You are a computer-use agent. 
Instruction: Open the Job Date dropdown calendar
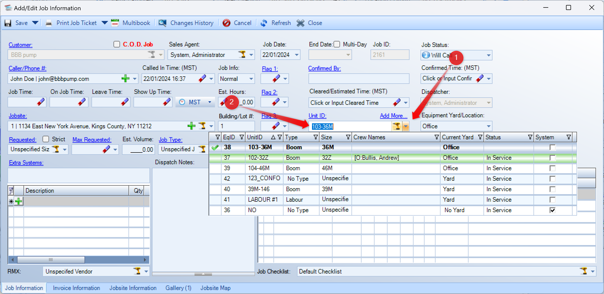(x=296, y=55)
